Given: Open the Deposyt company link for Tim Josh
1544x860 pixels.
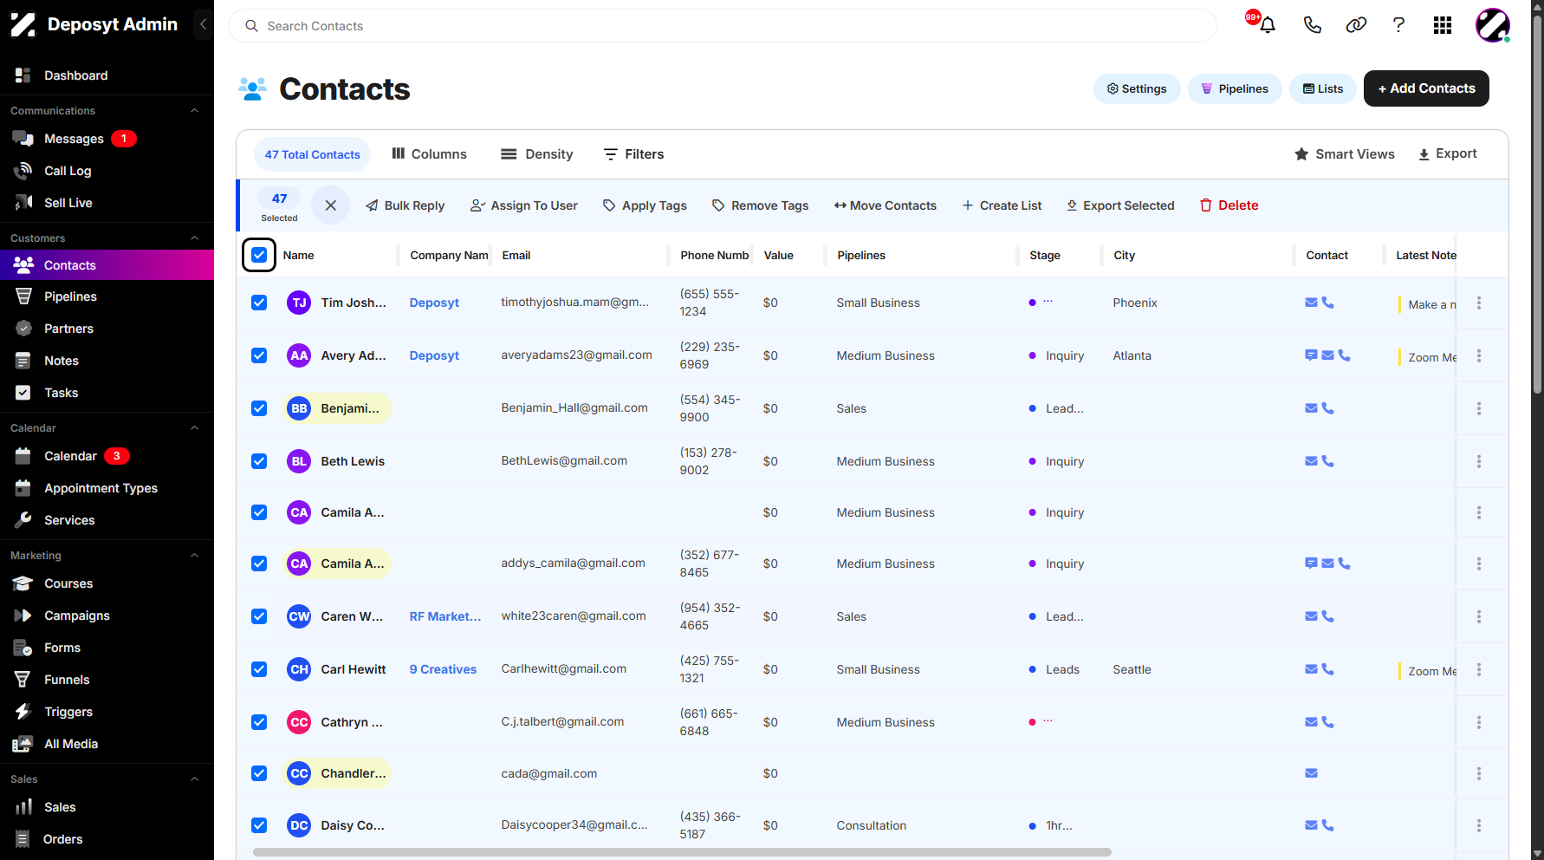Looking at the screenshot, I should pos(434,303).
